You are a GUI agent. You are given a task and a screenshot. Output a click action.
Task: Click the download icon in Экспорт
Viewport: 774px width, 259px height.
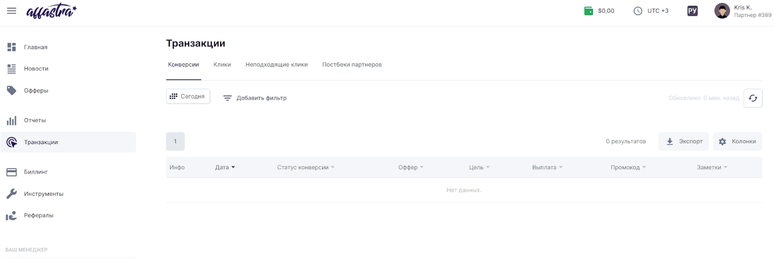coord(670,141)
